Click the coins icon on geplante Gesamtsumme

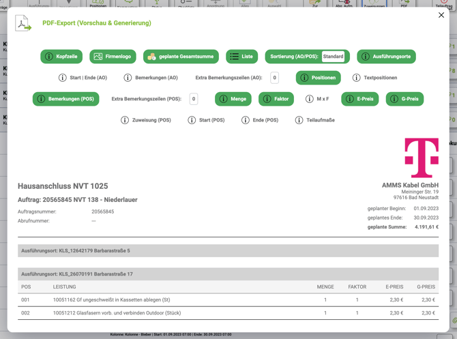(151, 57)
